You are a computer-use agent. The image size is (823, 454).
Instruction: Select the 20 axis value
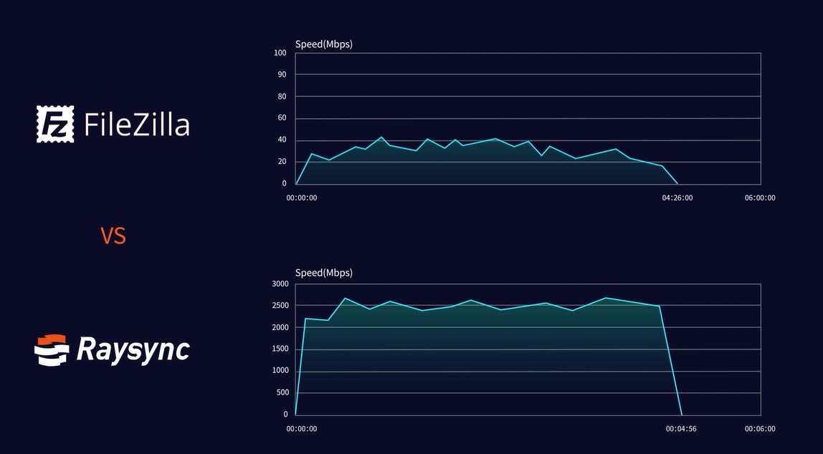click(x=282, y=161)
